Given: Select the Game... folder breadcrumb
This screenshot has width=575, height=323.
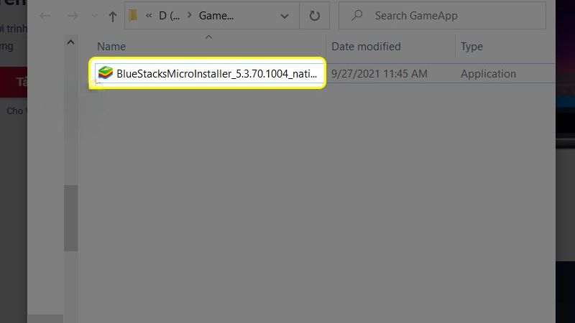Looking at the screenshot, I should (216, 16).
